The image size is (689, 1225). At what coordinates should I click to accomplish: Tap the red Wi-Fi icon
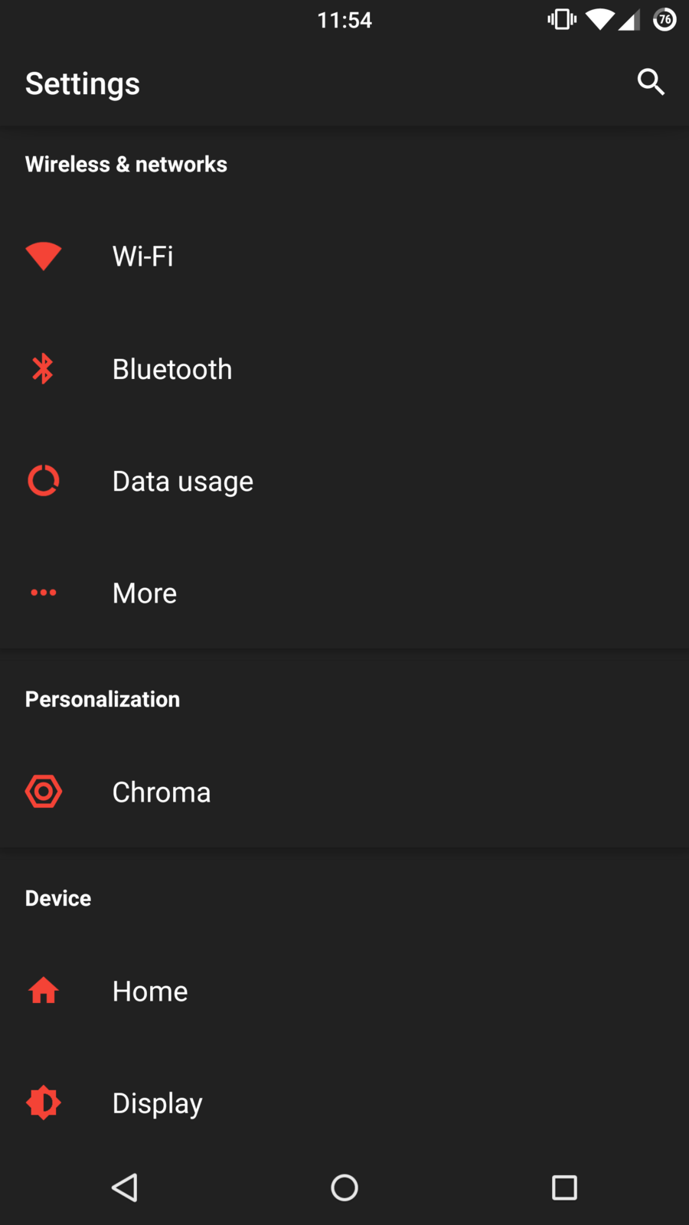click(44, 256)
